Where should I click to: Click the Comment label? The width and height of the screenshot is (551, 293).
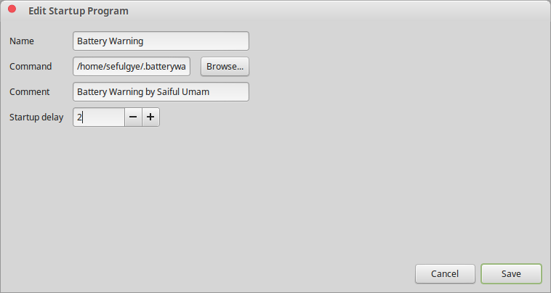[30, 92]
